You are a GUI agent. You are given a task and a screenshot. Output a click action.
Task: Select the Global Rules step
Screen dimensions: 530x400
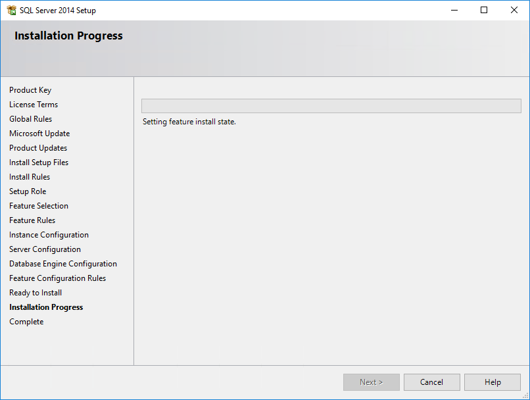click(x=30, y=119)
